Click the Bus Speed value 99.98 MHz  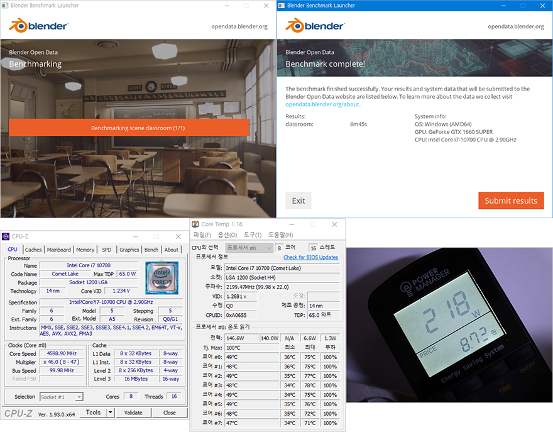point(62,370)
